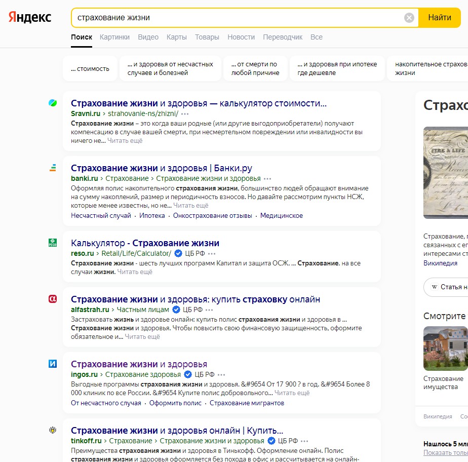Click the banki.ru green domain link

[x=85, y=178]
